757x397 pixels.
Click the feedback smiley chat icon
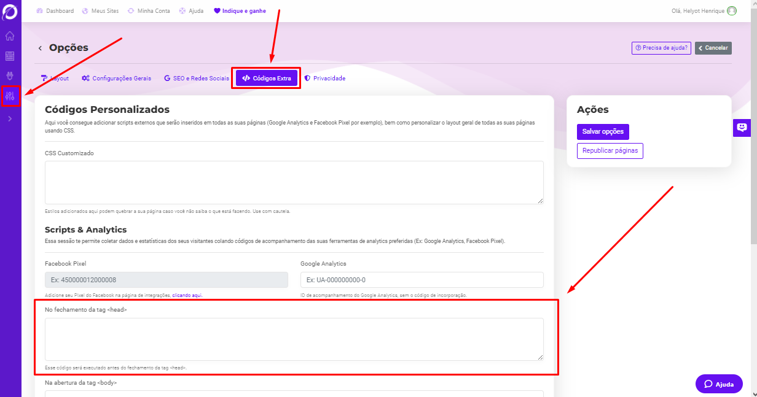pos(742,128)
